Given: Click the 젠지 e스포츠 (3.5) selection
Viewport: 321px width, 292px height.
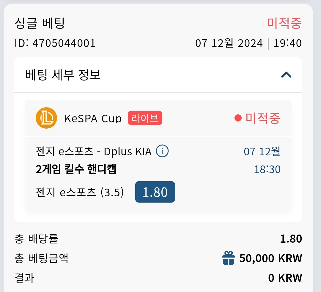Looking at the screenshot, I should pyautogui.click(x=80, y=192).
